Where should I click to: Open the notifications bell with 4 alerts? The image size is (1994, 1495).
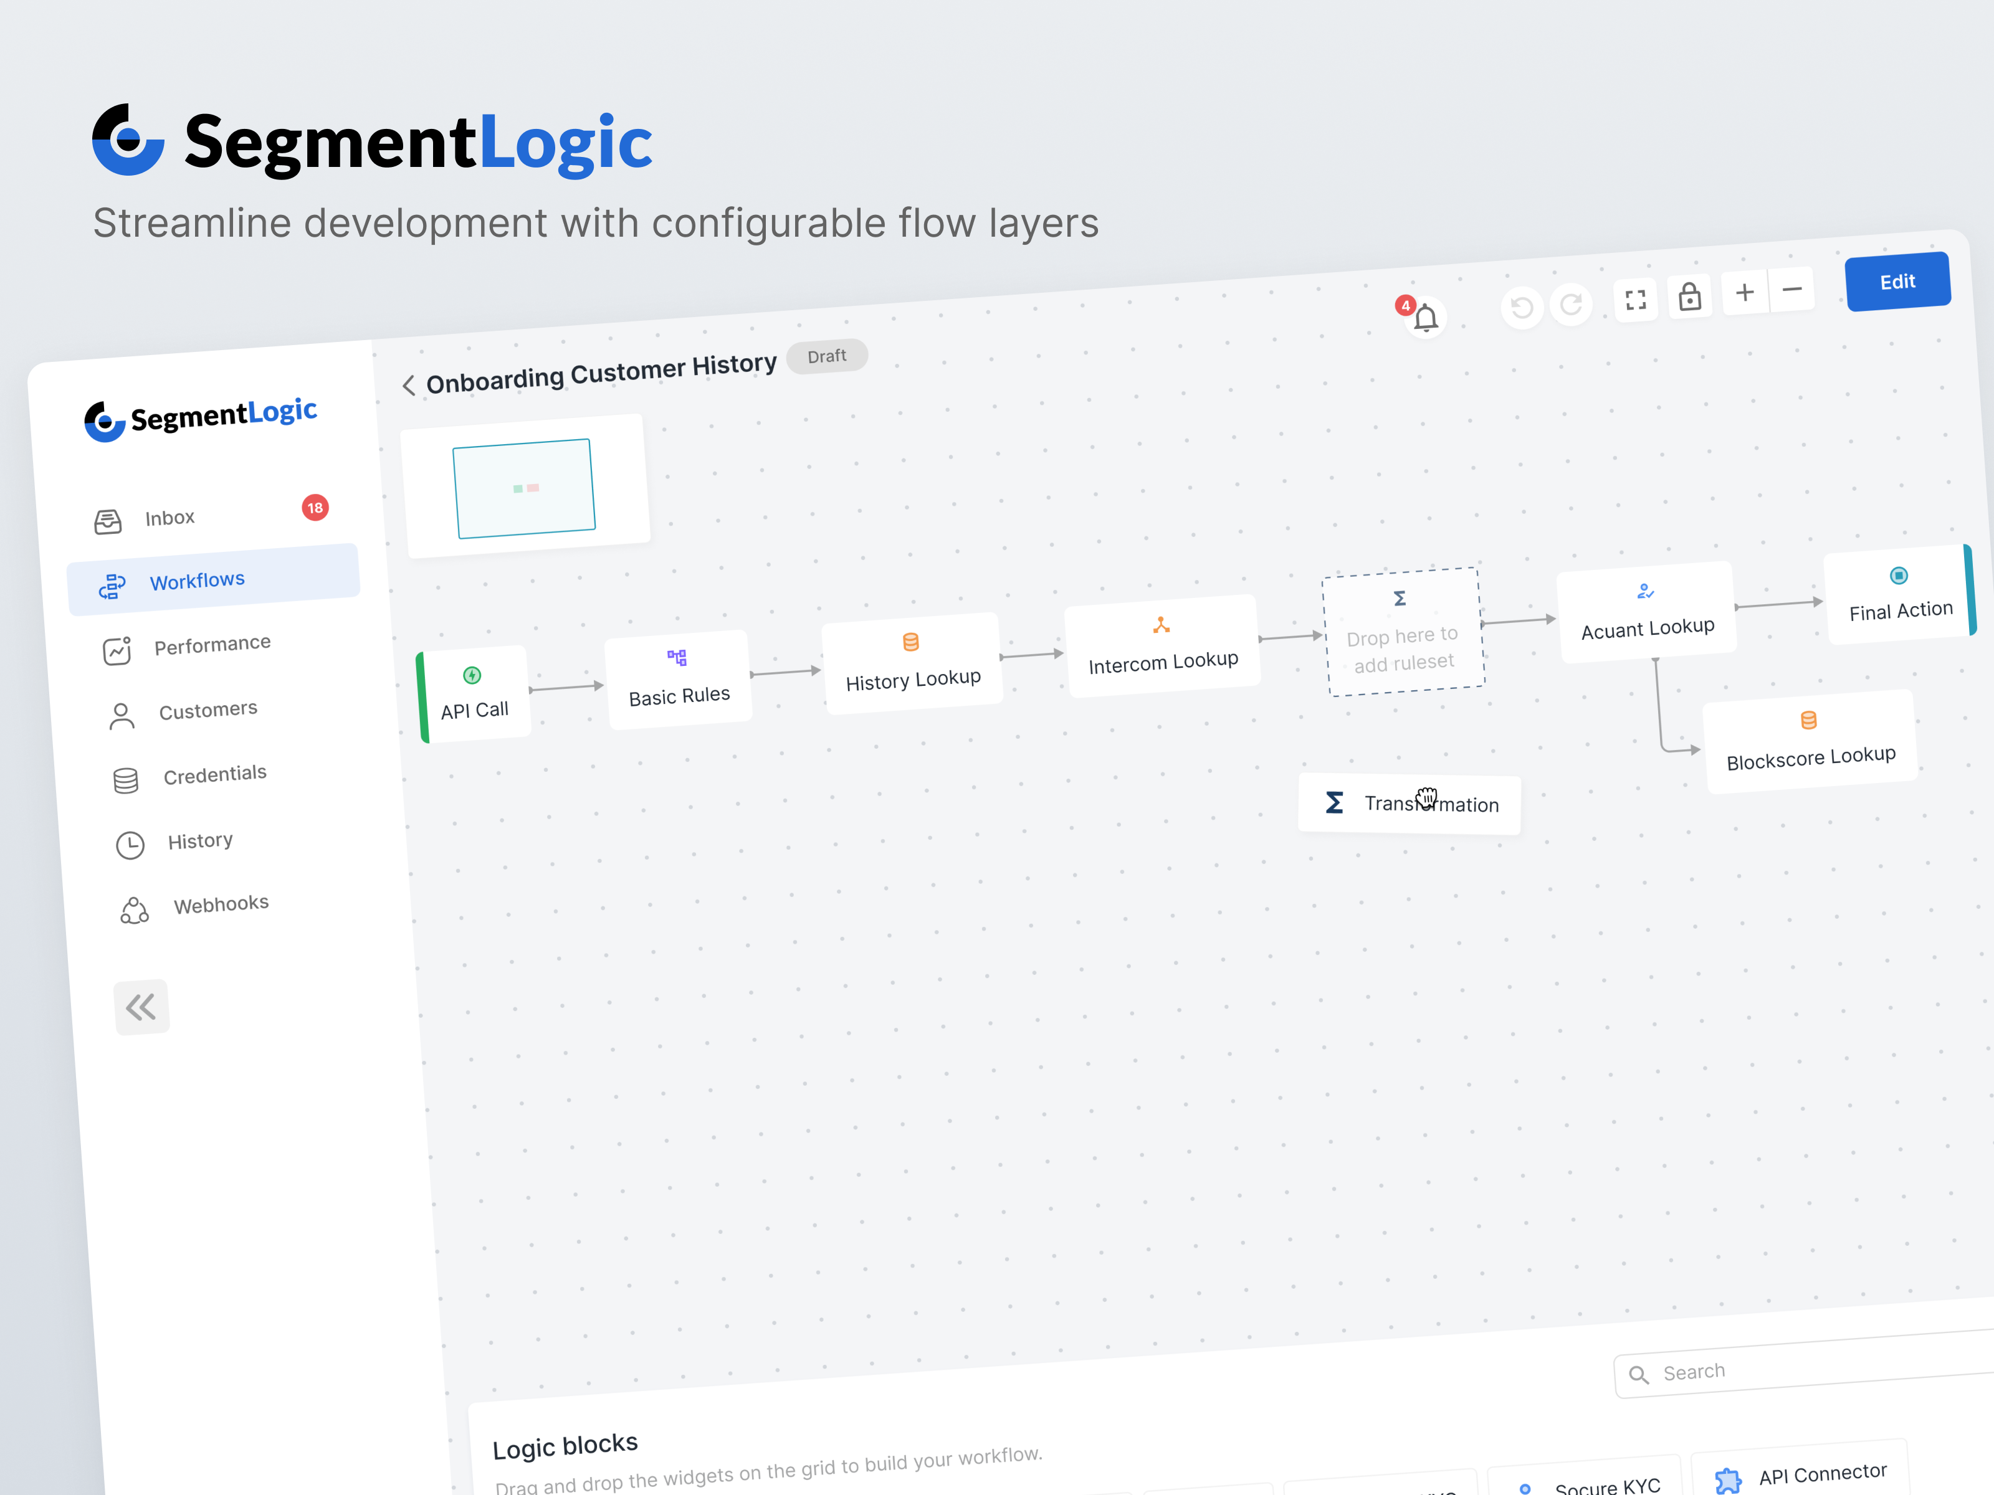point(1424,317)
